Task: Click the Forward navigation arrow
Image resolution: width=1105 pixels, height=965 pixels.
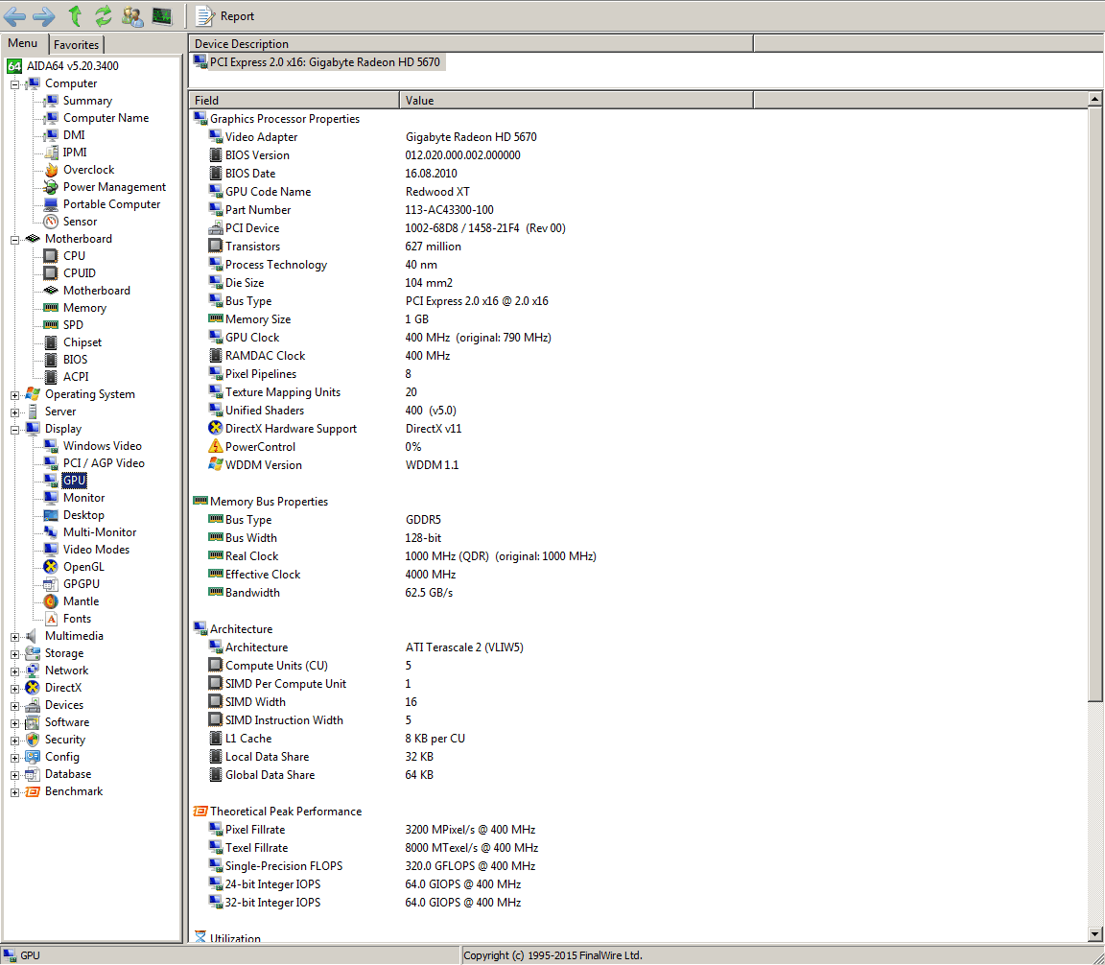Action: click(x=43, y=15)
